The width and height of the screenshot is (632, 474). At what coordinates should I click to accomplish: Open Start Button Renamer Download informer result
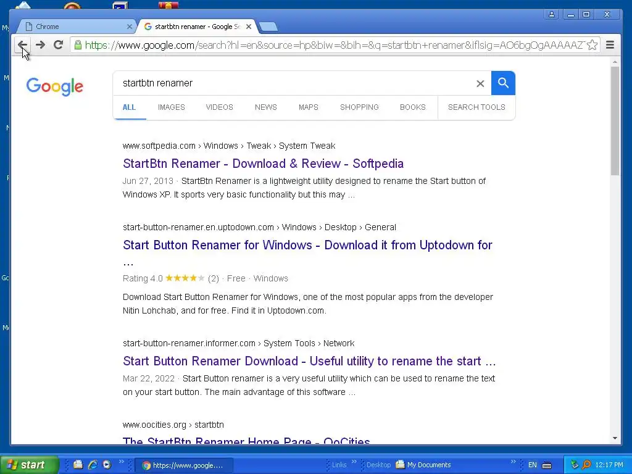(309, 361)
